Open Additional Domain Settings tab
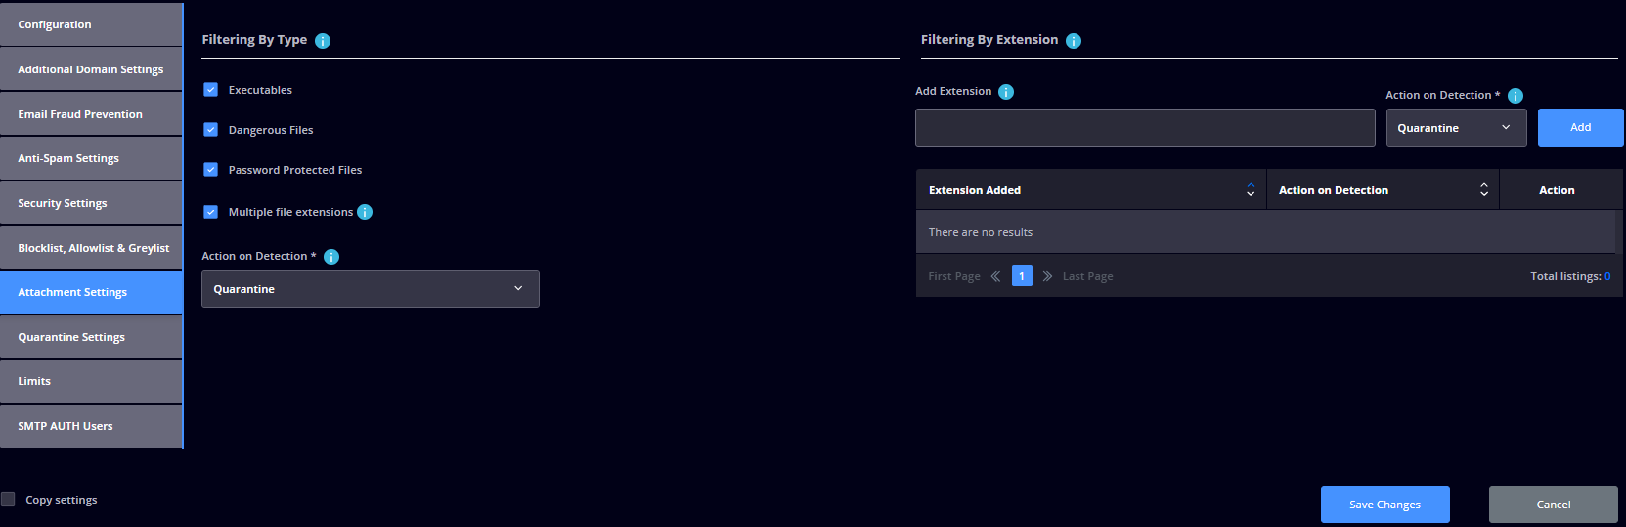Viewport: 1626px width, 527px height. (91, 69)
